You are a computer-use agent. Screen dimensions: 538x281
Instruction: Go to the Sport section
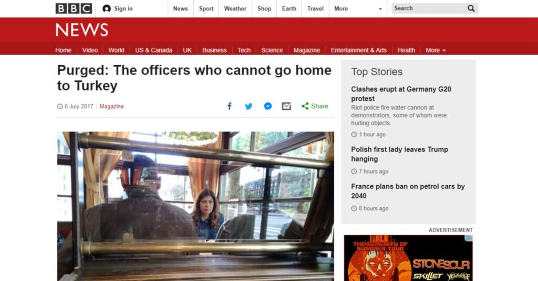click(206, 8)
